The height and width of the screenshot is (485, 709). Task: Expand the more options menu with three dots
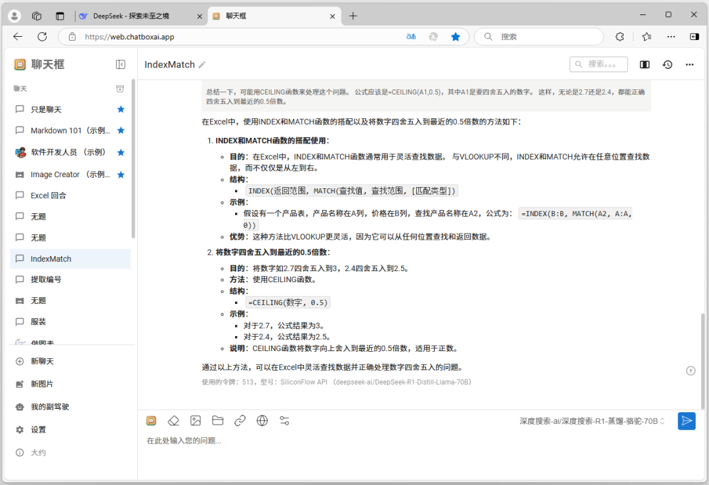pyautogui.click(x=690, y=64)
